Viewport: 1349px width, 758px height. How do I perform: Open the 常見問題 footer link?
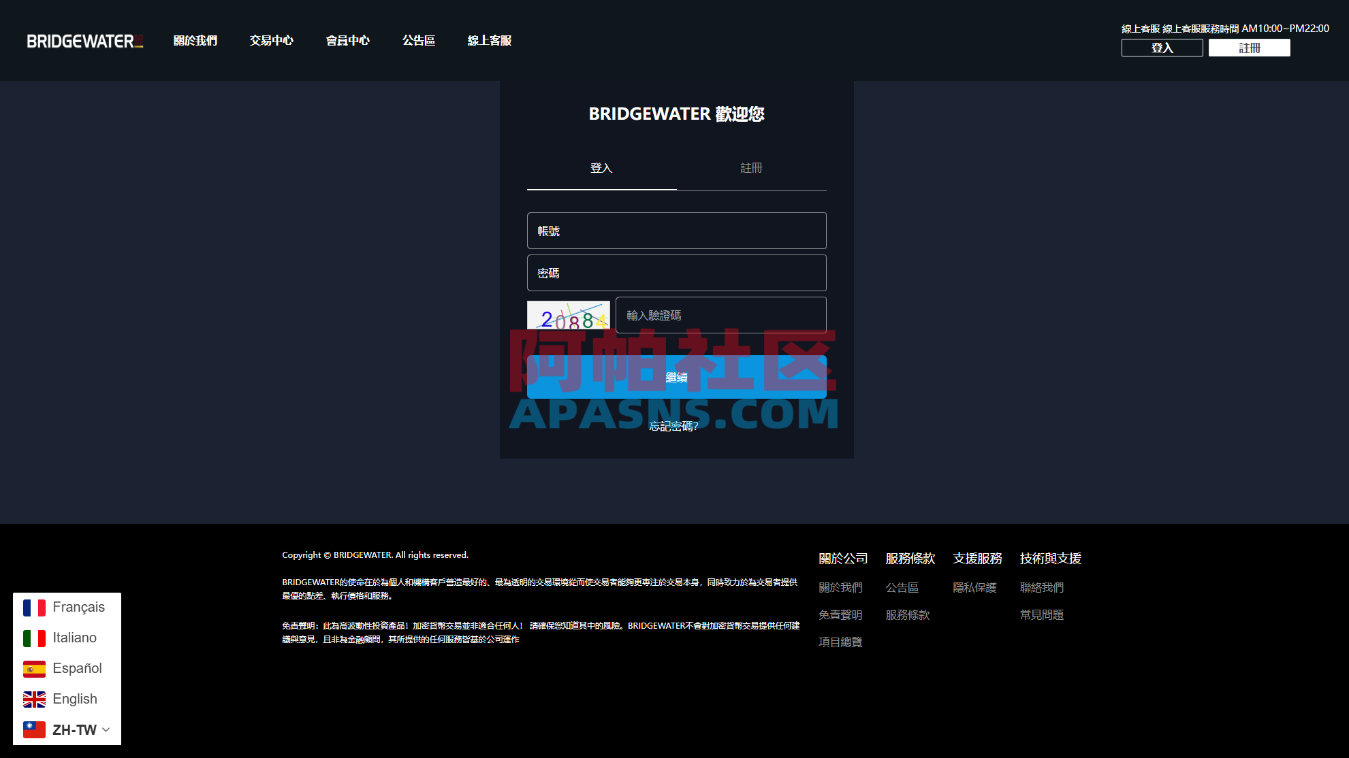pyautogui.click(x=1041, y=614)
